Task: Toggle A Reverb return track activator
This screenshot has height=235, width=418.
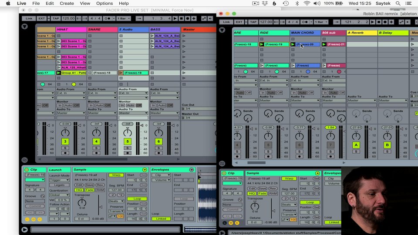Action: click(x=356, y=145)
